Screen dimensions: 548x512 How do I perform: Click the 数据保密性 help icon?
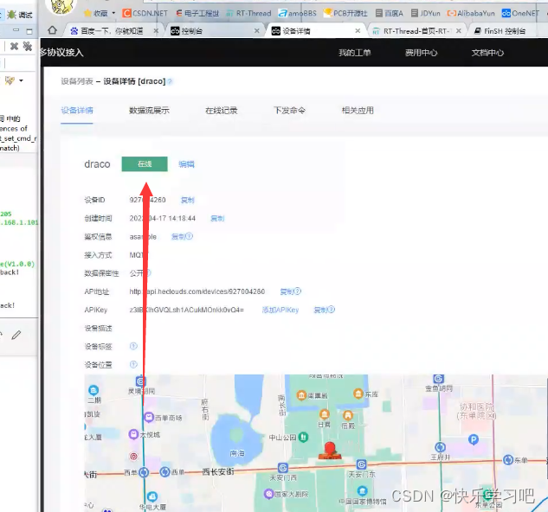point(148,272)
